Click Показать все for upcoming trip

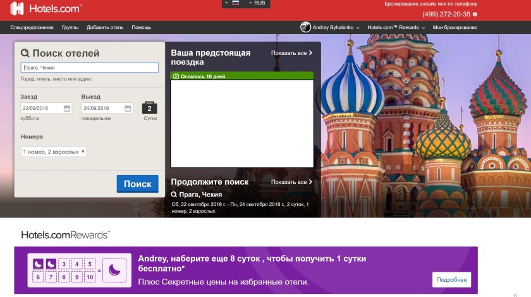tap(291, 53)
